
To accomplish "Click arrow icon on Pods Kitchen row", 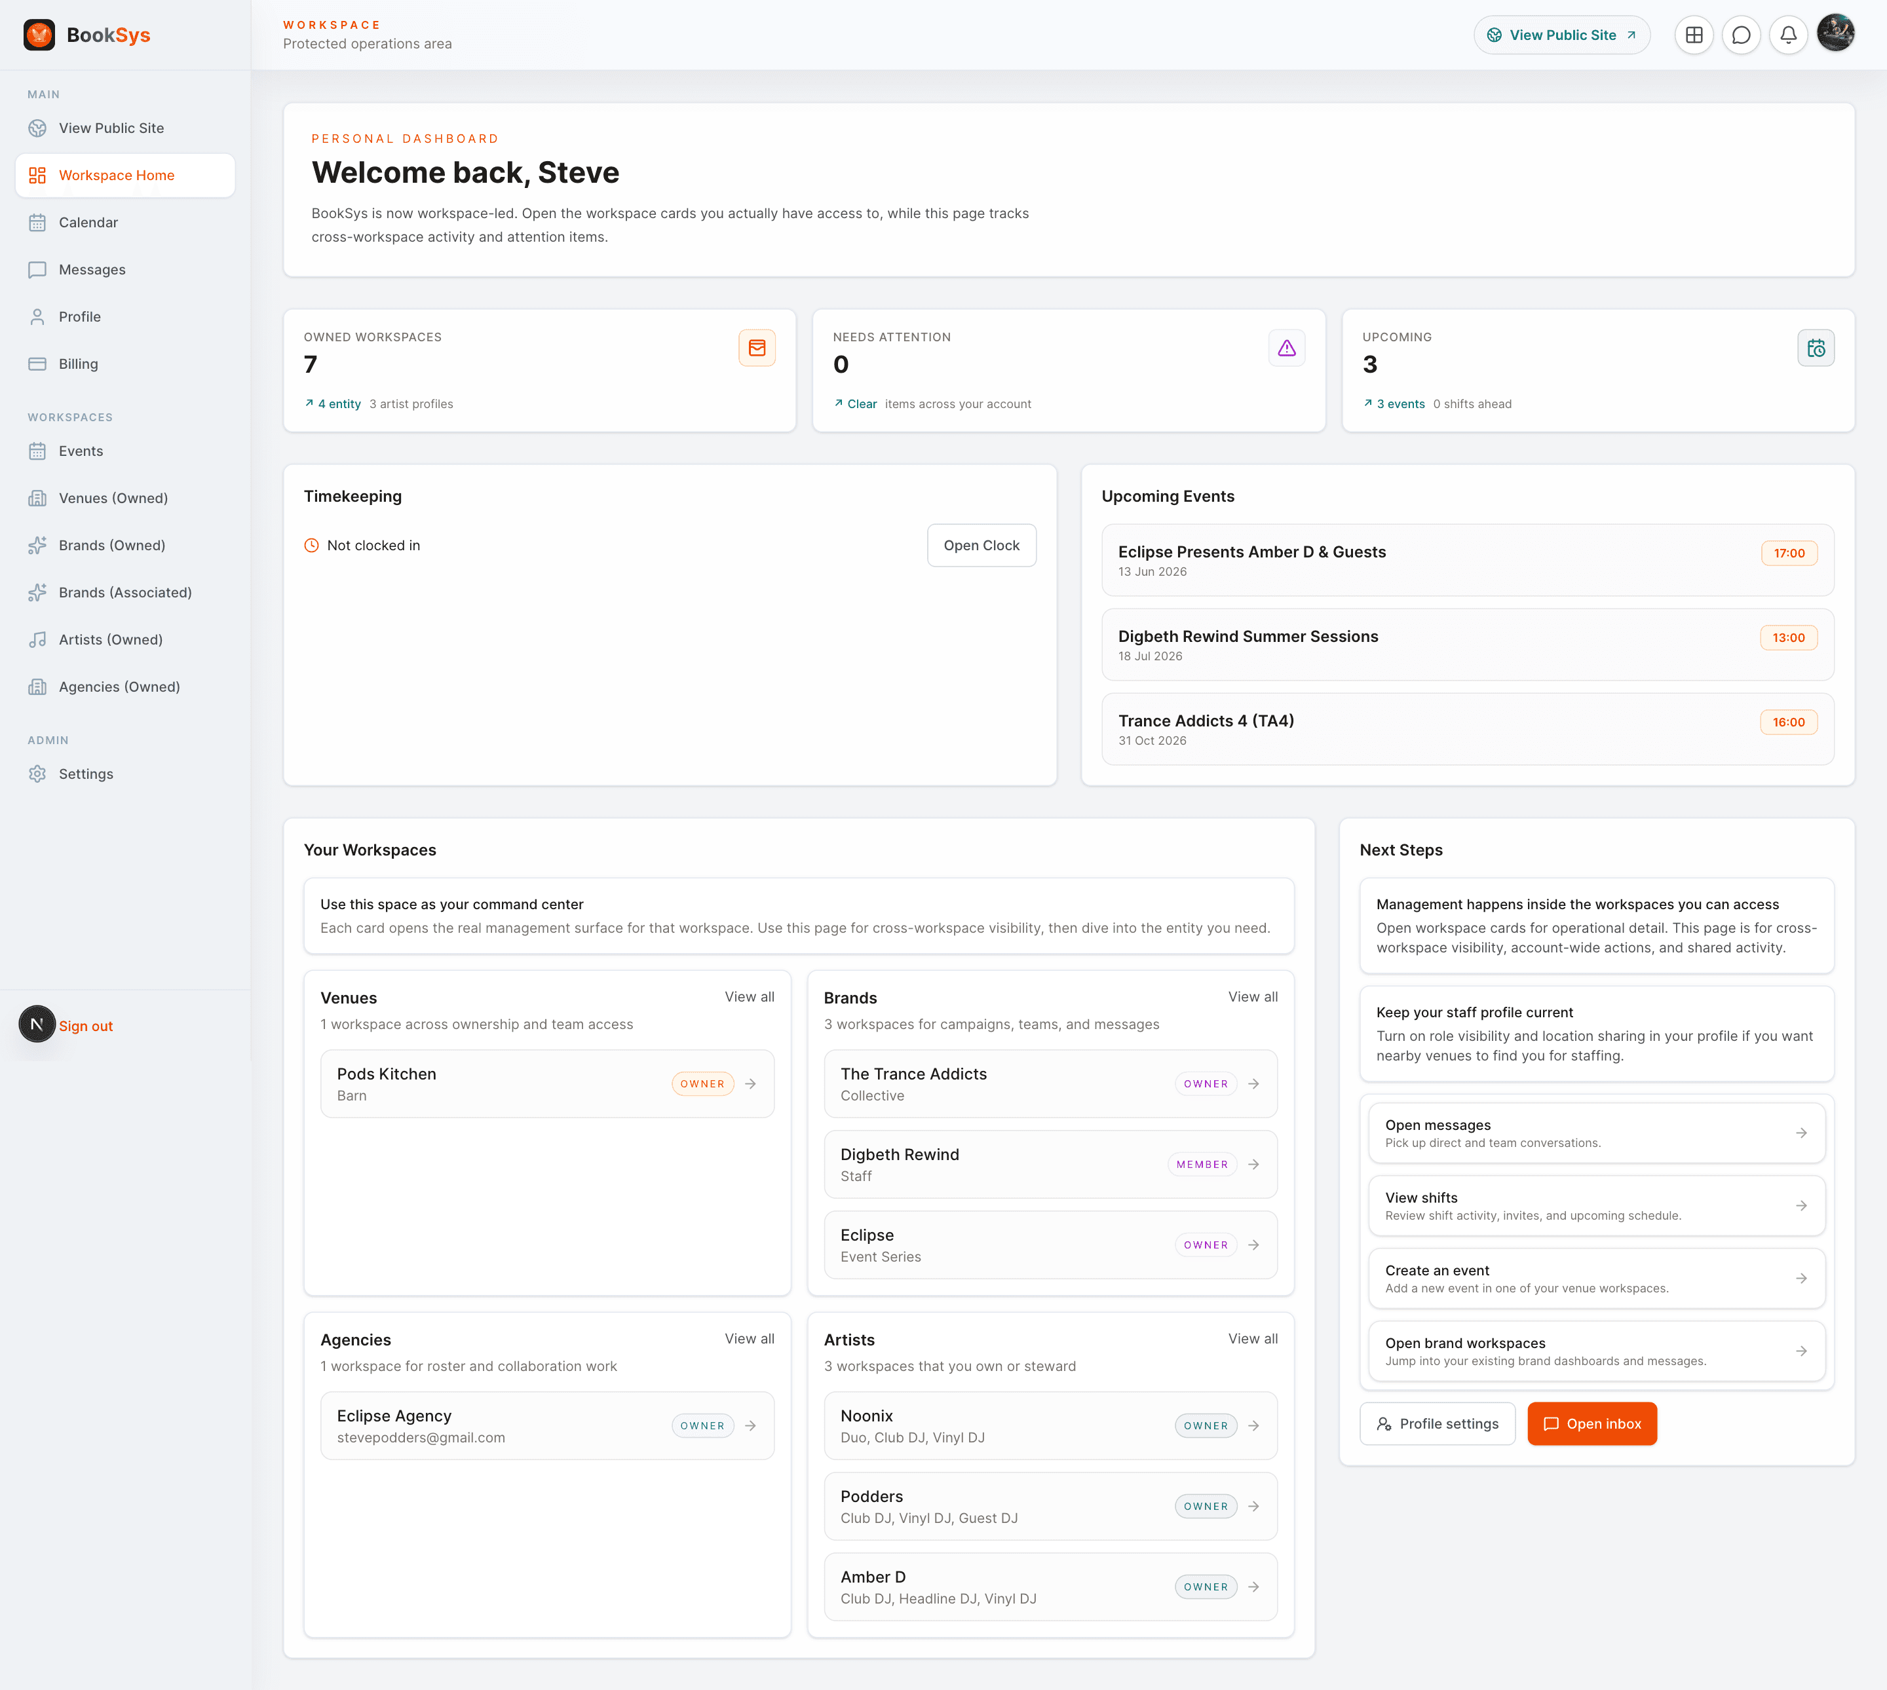I will pos(750,1085).
